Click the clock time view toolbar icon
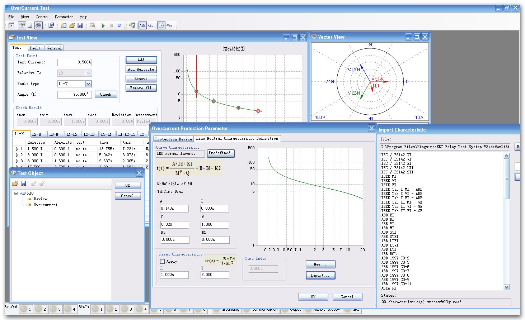 click(161, 26)
